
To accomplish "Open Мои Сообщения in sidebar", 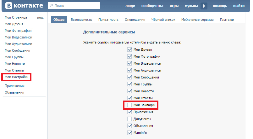I will pyautogui.click(x=17, y=50).
